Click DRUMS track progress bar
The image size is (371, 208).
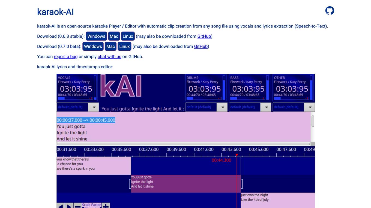click(x=204, y=98)
